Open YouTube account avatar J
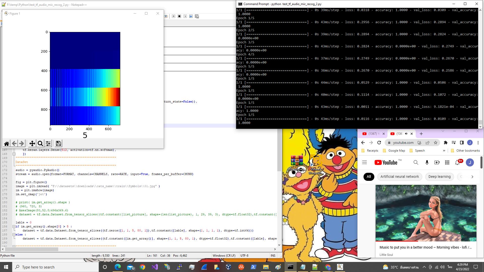Image resolution: width=484 pixels, height=272 pixels. [470, 162]
